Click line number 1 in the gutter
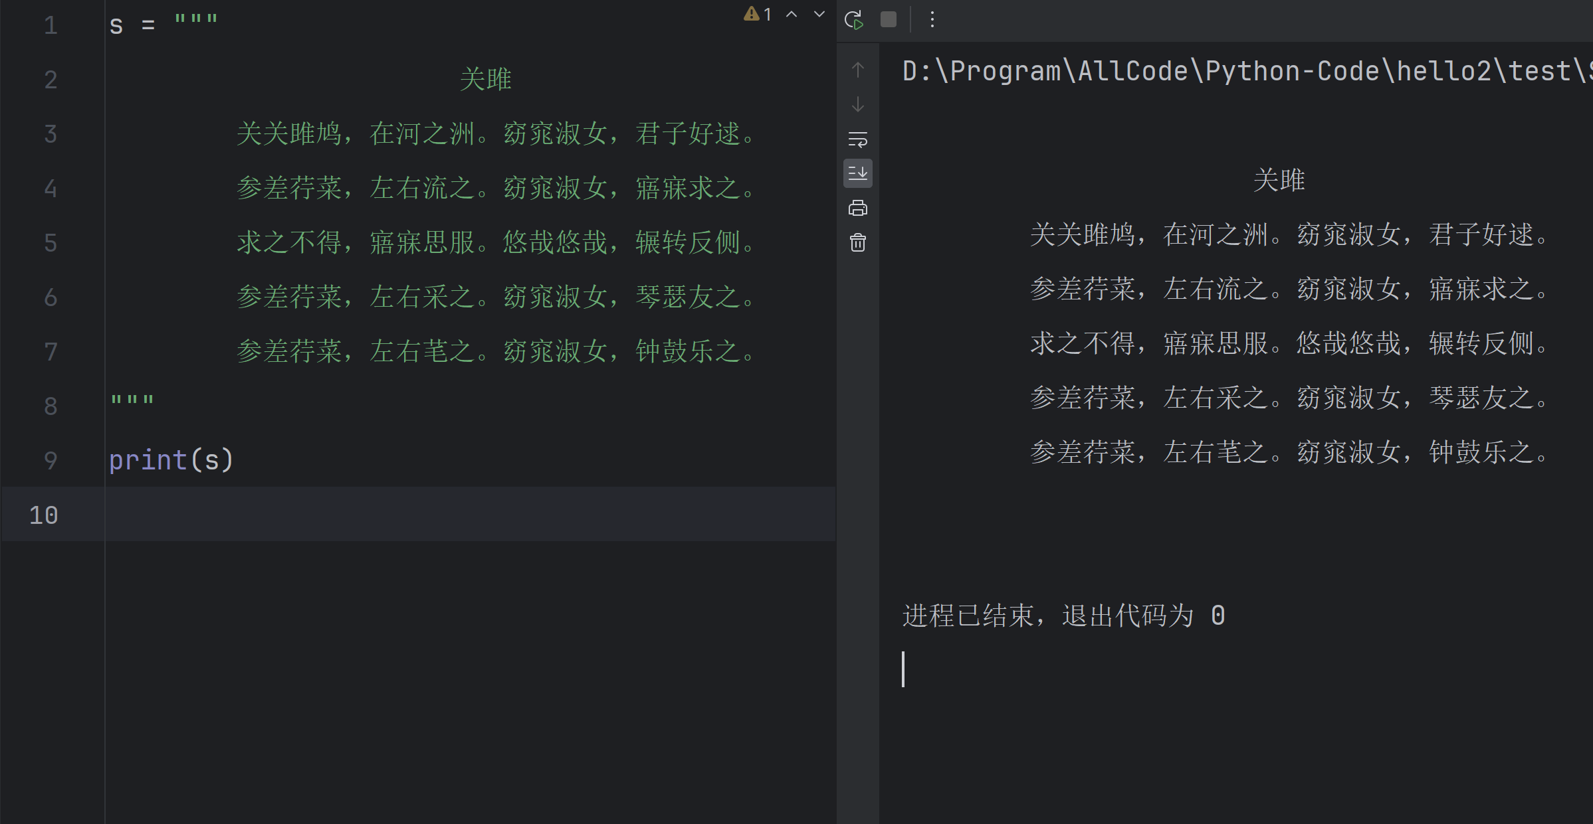The height and width of the screenshot is (824, 1593). click(x=51, y=26)
